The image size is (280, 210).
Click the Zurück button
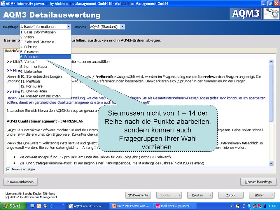[x=231, y=195]
